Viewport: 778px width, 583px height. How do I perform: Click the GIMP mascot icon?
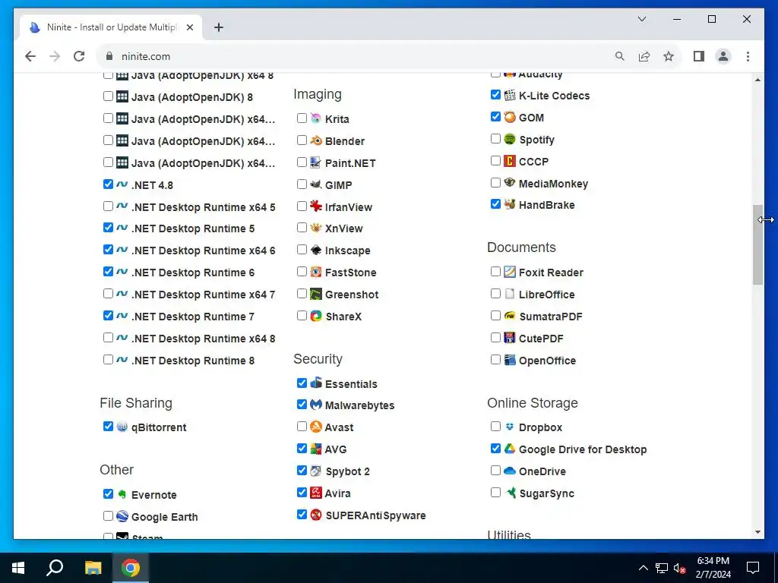[x=315, y=184]
